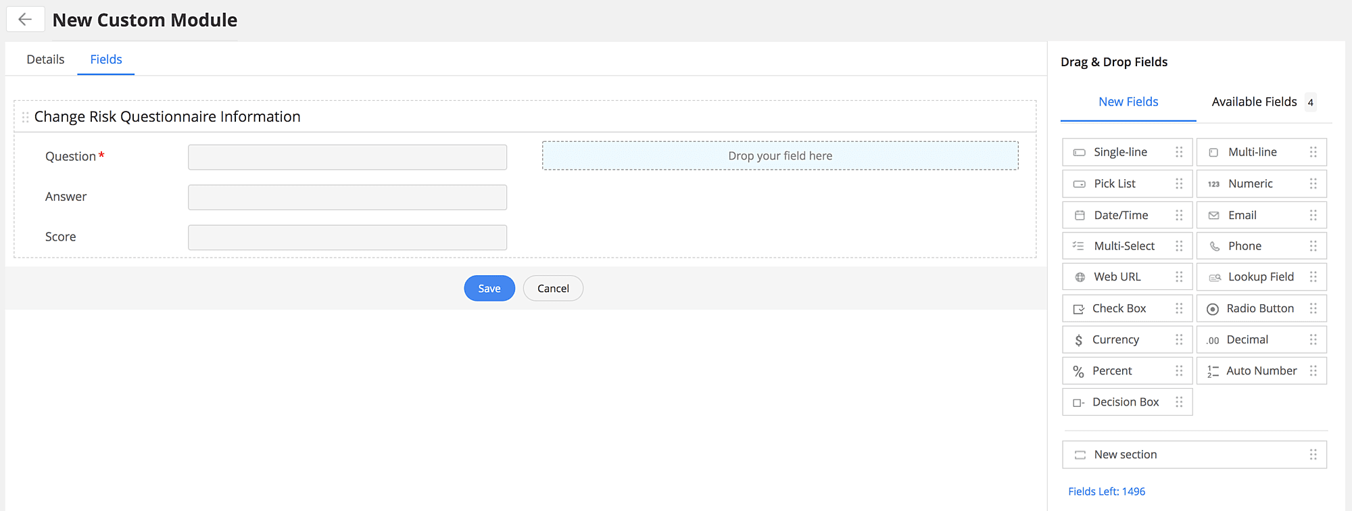Click the Question input field

pyautogui.click(x=347, y=157)
